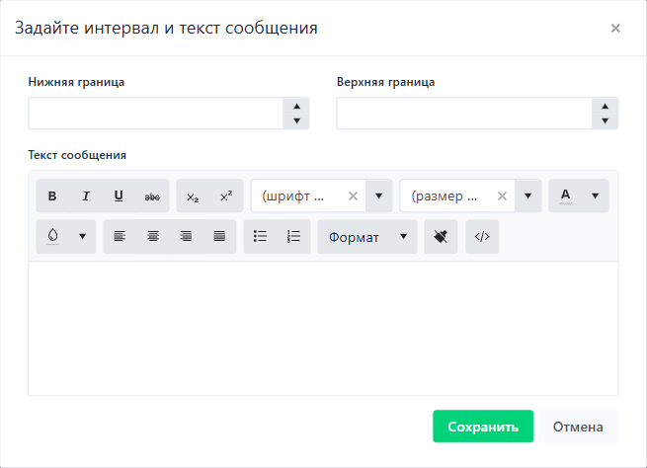Justify the message text
Image resolution: width=647 pixels, height=468 pixels.
pos(219,237)
